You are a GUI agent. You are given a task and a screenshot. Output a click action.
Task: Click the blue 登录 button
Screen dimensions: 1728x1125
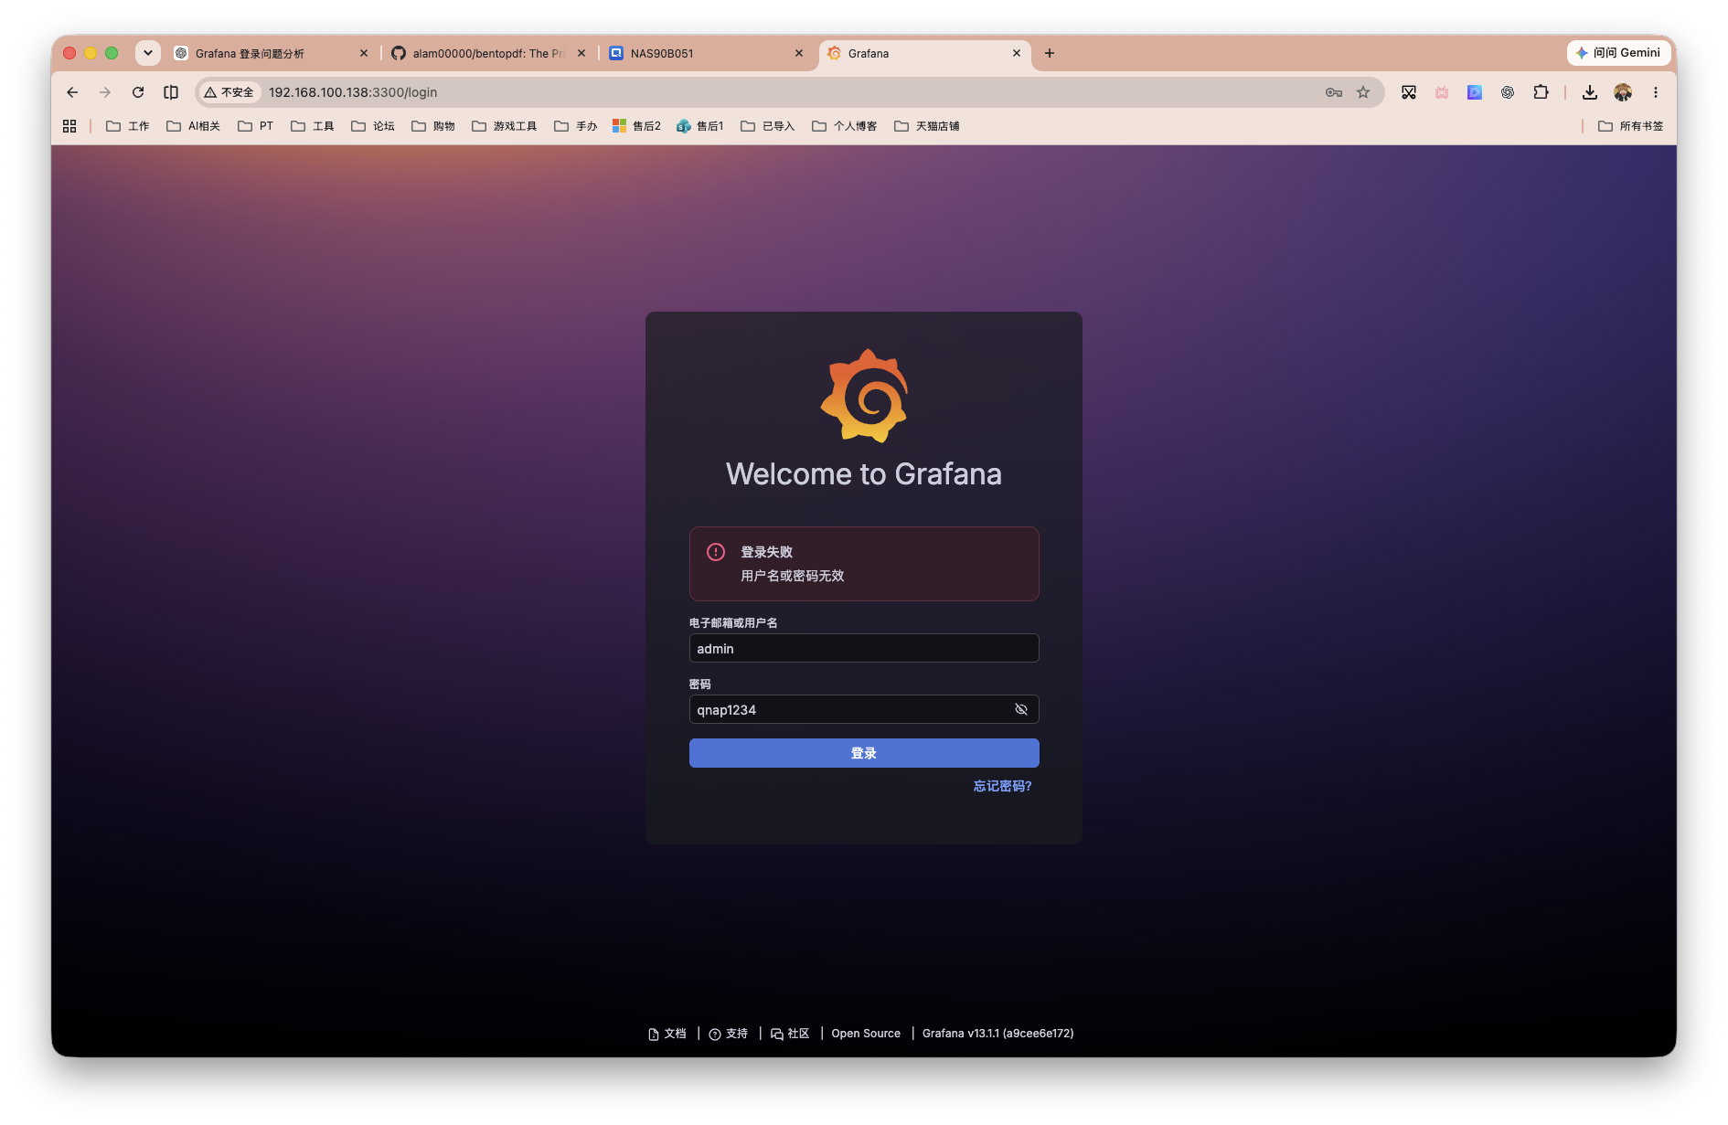(x=864, y=753)
